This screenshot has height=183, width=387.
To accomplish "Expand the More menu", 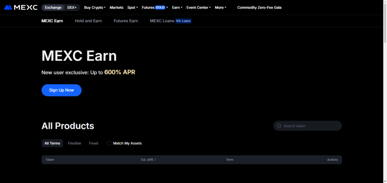I will coord(220,8).
